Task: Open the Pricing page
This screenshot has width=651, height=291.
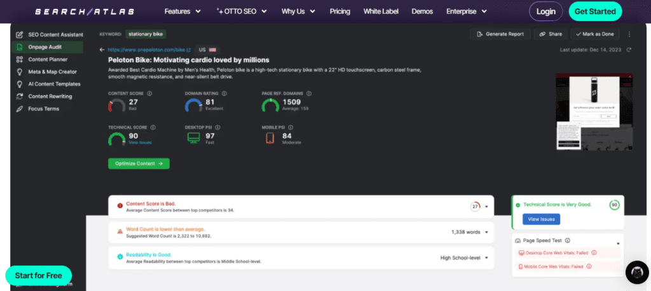Action: 340,11
